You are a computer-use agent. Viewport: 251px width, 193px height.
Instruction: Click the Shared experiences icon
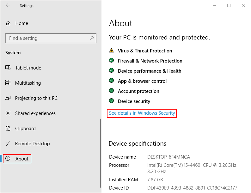pyautogui.click(x=8, y=113)
